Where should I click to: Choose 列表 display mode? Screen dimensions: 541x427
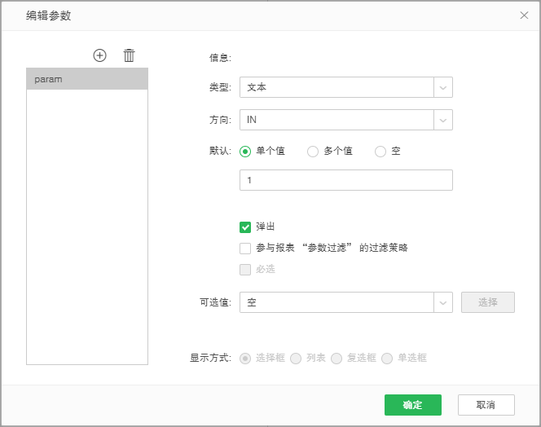tap(296, 358)
